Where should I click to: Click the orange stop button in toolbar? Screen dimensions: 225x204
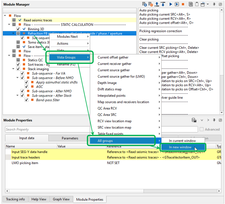pyautogui.click(x=183, y=4)
